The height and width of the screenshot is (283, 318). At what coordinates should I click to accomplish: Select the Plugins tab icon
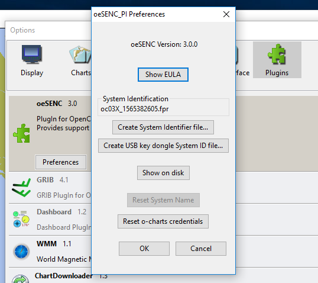click(277, 54)
